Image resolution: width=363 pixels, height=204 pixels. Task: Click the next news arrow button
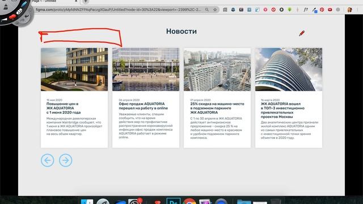click(66, 160)
